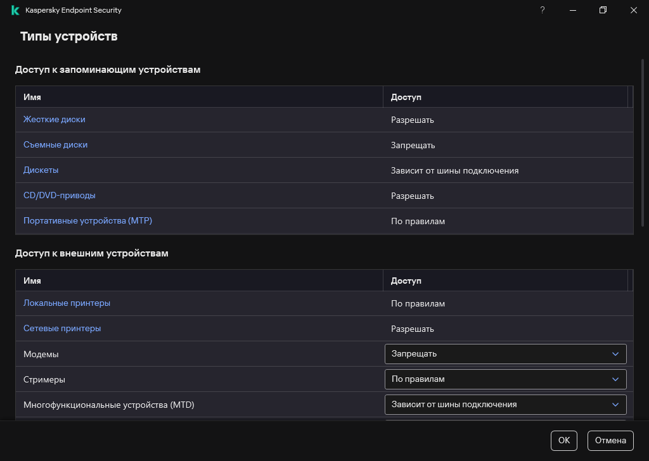Click the Модемы row label

point(41,355)
